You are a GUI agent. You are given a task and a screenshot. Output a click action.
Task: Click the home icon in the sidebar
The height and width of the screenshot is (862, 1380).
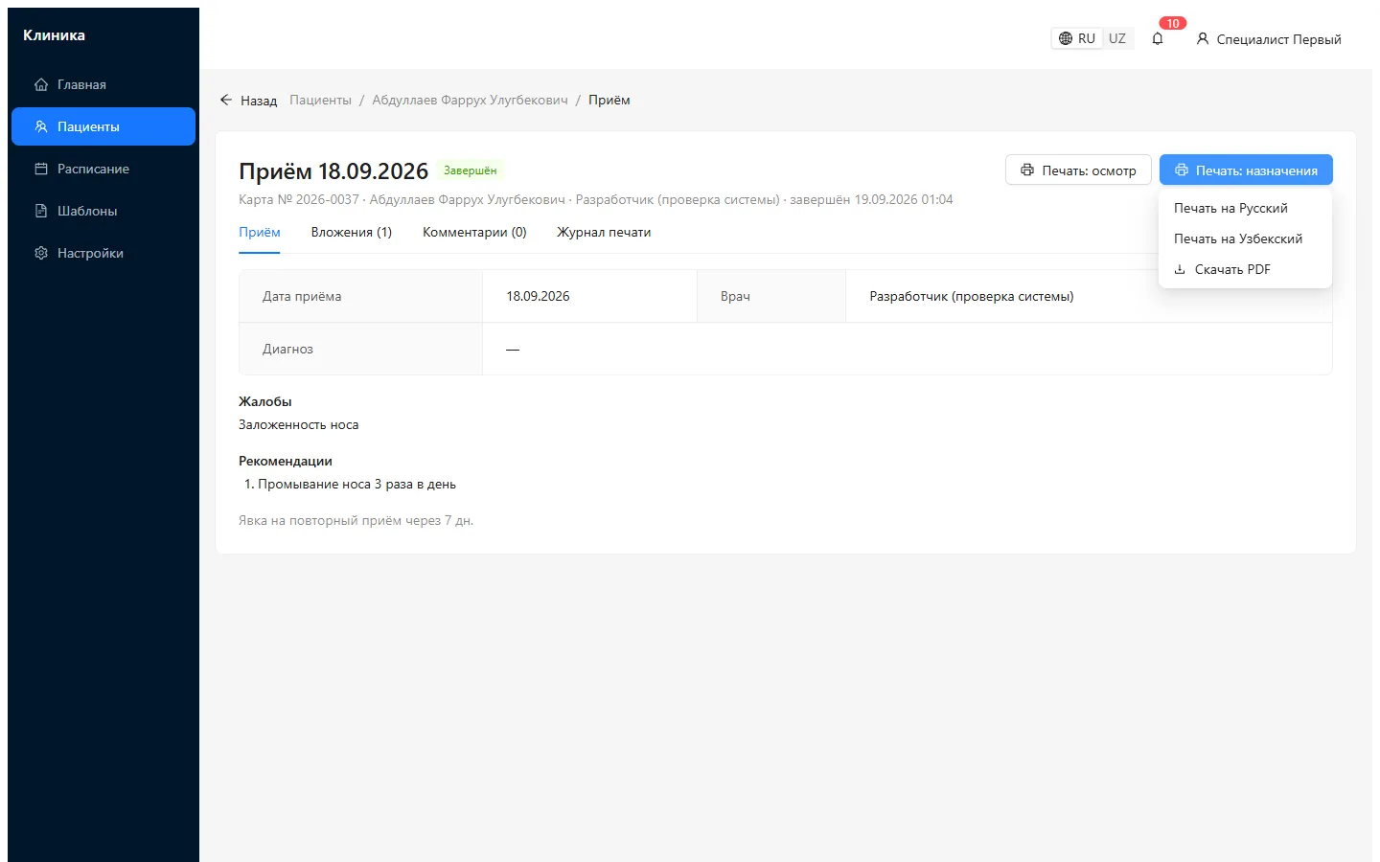click(41, 84)
